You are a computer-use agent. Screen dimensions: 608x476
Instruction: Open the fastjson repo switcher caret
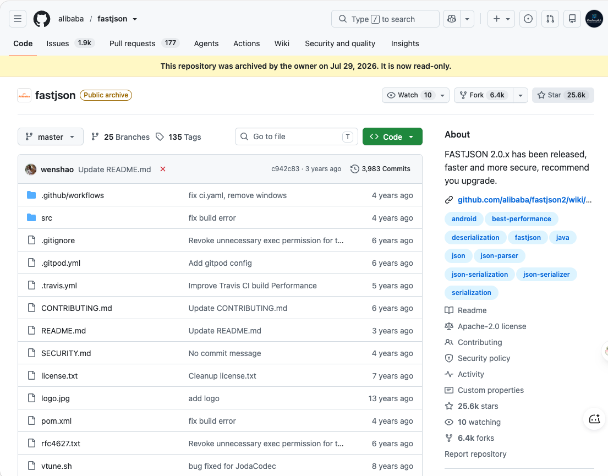[135, 19]
